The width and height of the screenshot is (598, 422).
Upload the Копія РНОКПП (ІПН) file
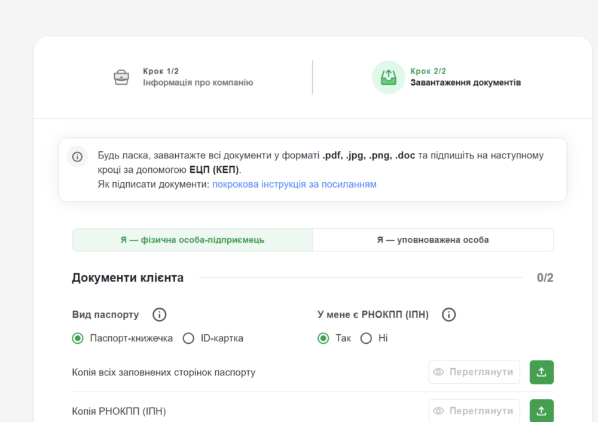[x=542, y=411]
